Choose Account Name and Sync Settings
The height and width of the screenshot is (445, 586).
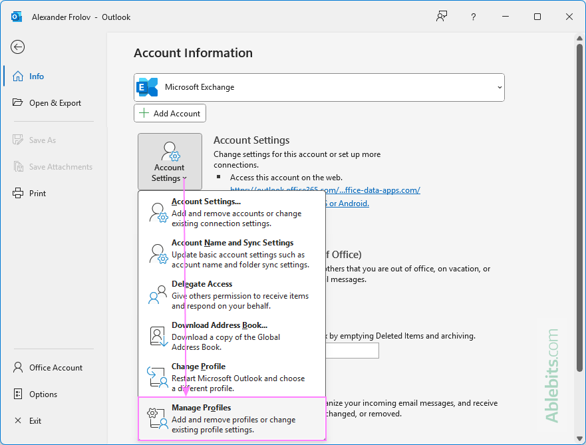pos(231,253)
